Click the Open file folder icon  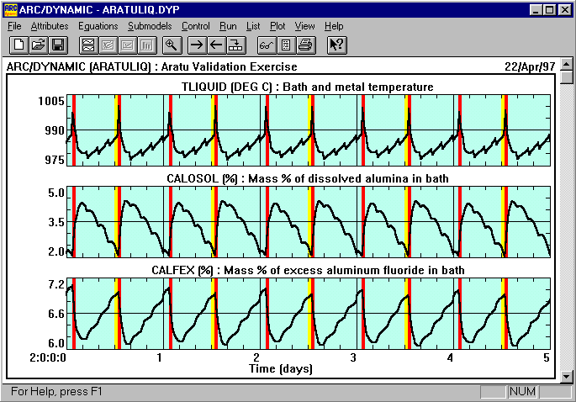click(x=38, y=45)
